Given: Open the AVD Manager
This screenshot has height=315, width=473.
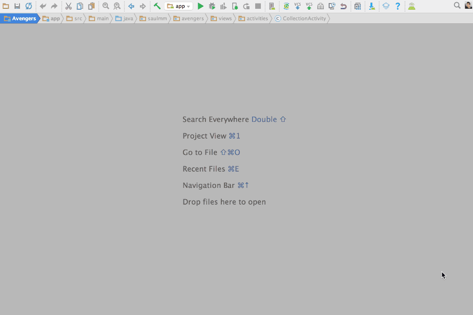Looking at the screenshot, I should 412,6.
